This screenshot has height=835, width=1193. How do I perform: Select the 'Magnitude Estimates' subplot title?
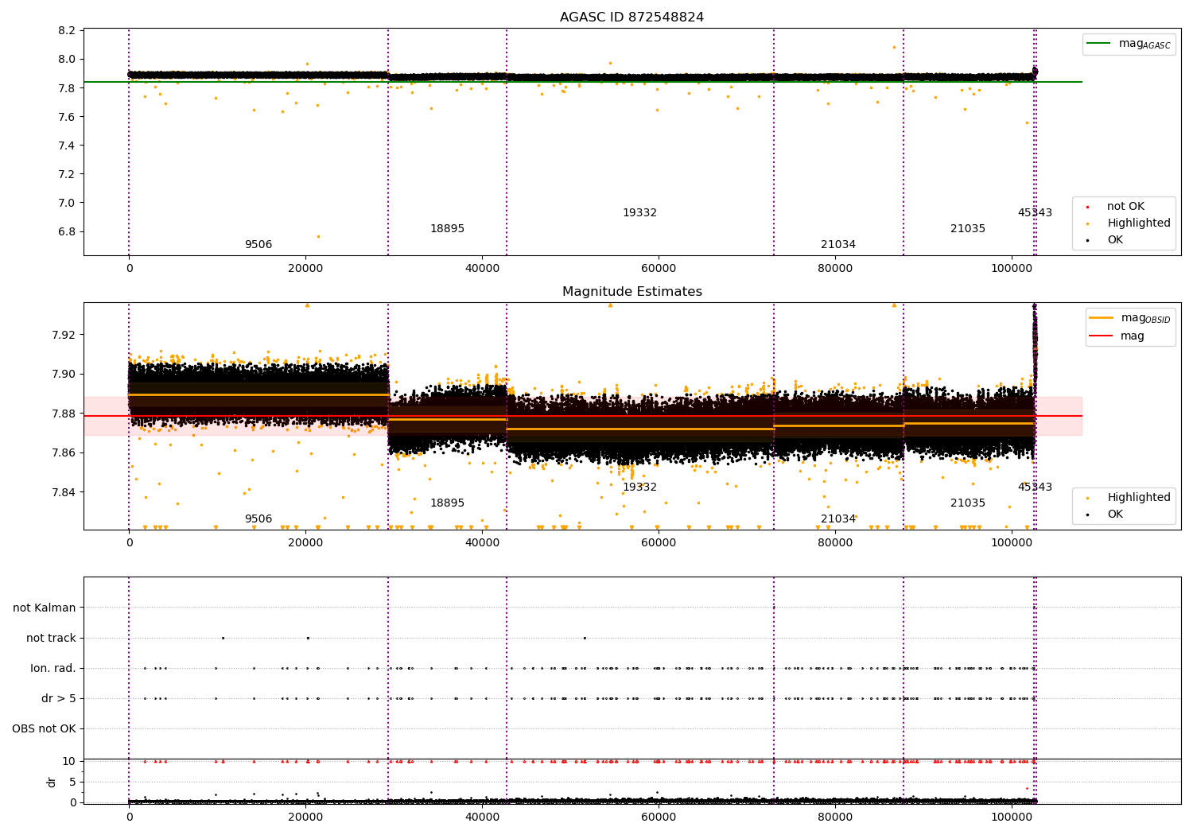pos(631,292)
